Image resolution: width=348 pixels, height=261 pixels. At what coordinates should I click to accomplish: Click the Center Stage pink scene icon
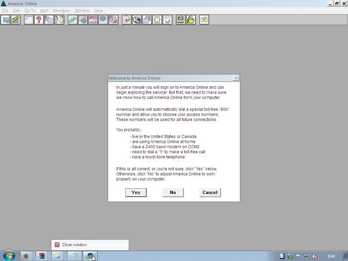pos(93,20)
